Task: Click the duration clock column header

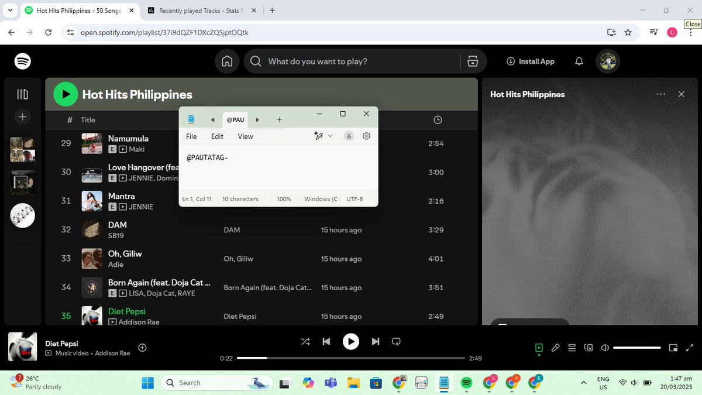Action: pos(438,120)
